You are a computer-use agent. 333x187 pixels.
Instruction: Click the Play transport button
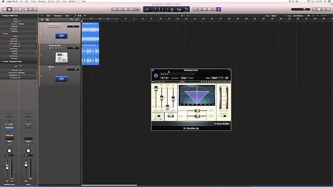(x=131, y=9)
